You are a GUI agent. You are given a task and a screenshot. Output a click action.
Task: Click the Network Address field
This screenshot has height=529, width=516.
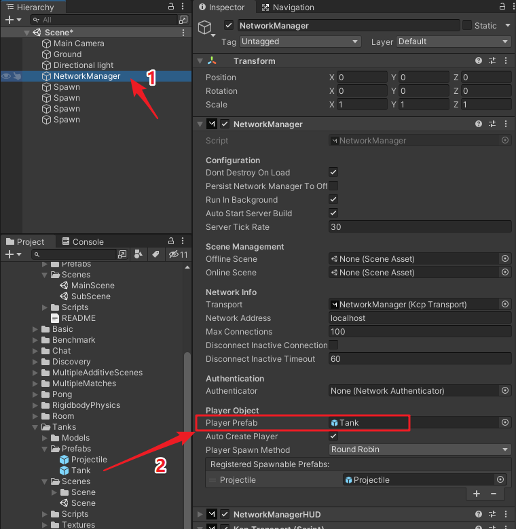pyautogui.click(x=420, y=318)
